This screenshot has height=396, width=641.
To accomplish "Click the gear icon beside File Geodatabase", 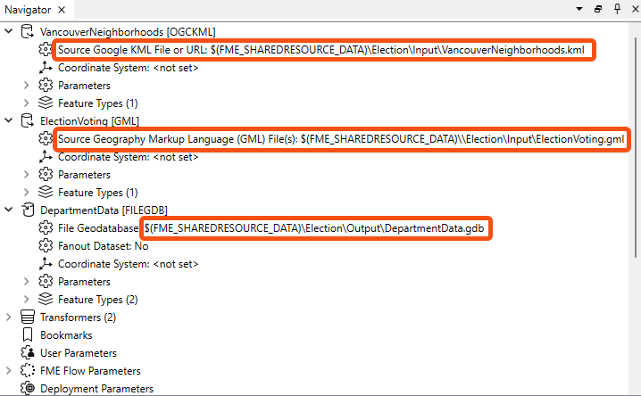I will [46, 227].
